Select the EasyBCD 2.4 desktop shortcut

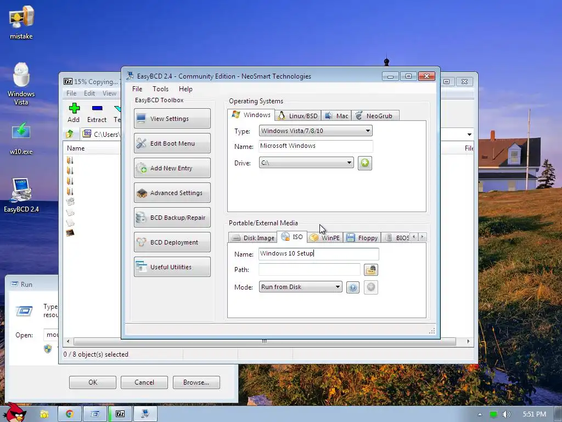21,196
